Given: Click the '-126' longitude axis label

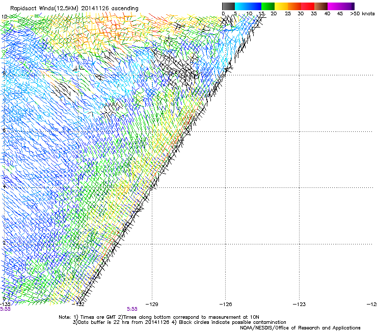Looking at the screenshot, I should [226, 305].
